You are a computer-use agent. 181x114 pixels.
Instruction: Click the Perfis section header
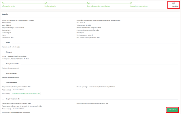tap(8, 43)
